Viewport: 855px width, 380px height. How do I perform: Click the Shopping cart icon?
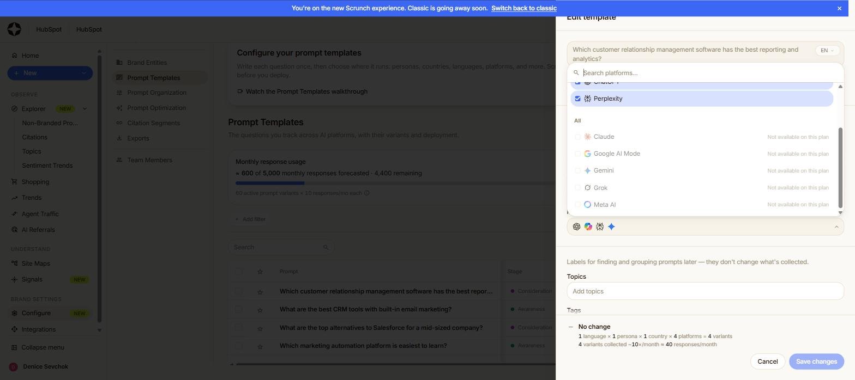(14, 182)
